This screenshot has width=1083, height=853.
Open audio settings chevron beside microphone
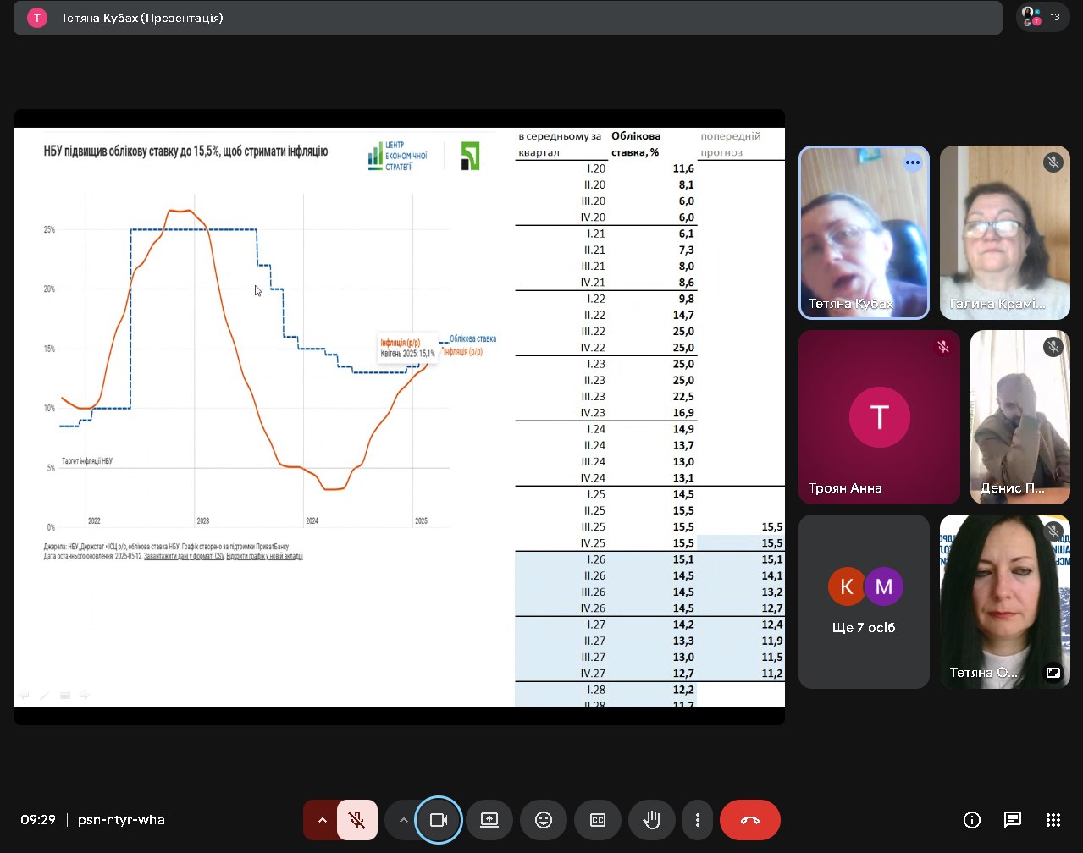click(x=322, y=820)
